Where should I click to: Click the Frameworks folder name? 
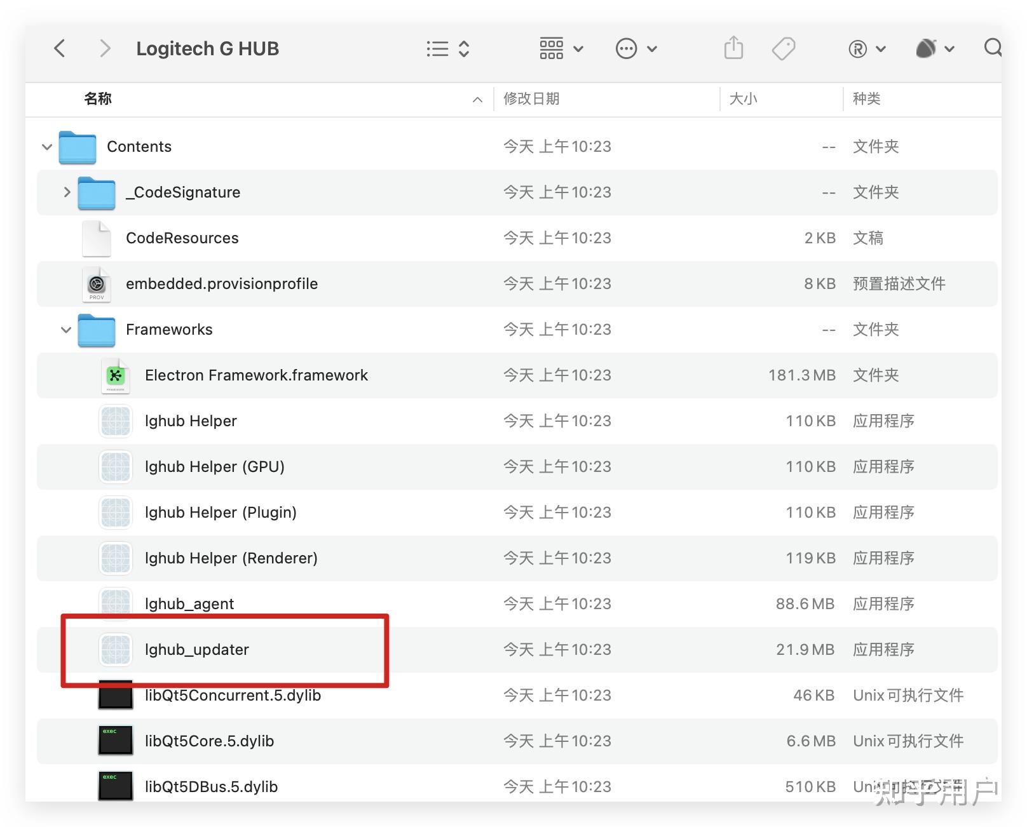(169, 330)
